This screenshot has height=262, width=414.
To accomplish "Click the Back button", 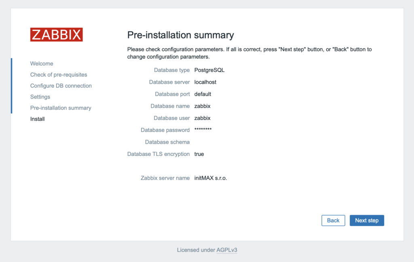I will click(333, 220).
